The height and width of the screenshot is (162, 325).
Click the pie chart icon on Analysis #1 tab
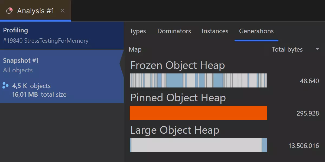click(x=9, y=11)
